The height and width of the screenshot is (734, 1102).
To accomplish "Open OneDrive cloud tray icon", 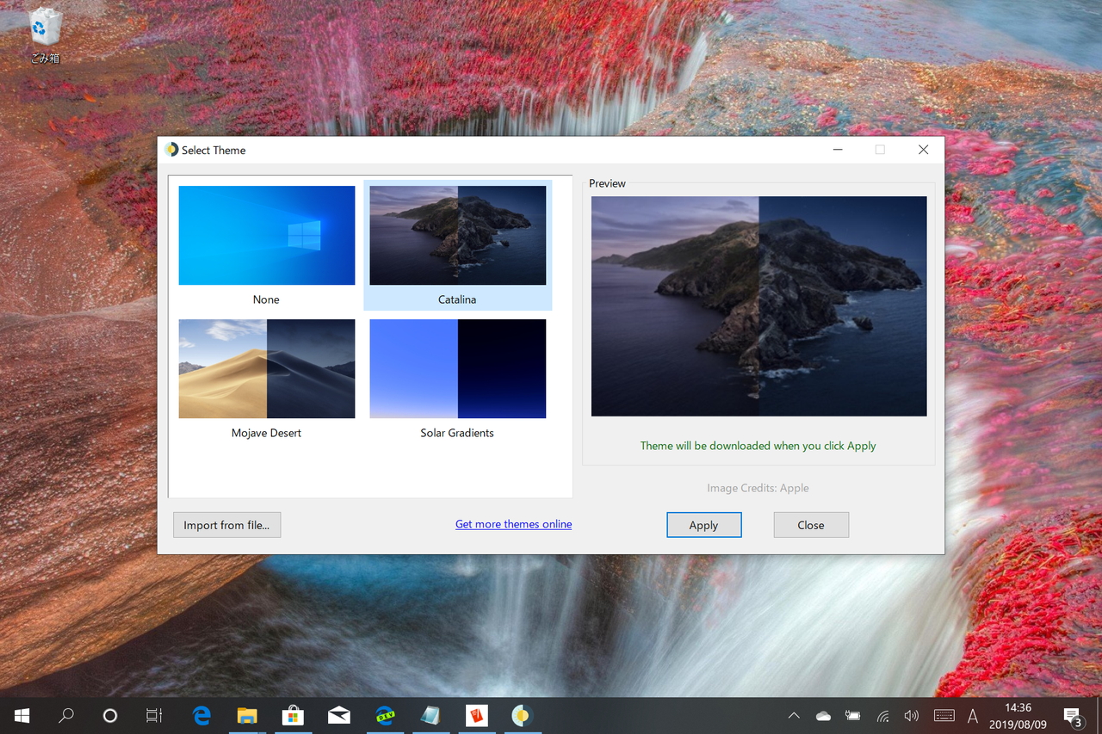I will coord(823,715).
